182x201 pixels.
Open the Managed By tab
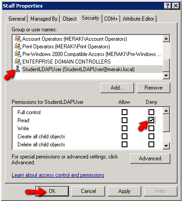[44, 19]
